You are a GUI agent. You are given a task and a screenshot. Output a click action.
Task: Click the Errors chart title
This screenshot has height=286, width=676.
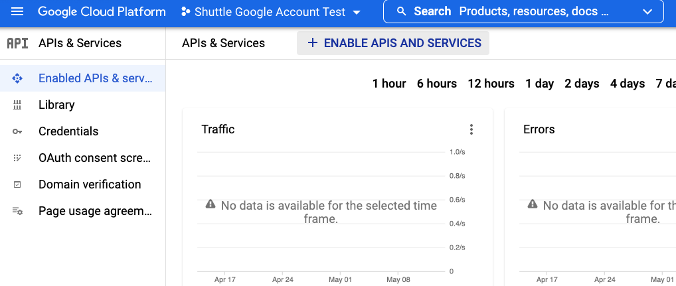point(539,129)
